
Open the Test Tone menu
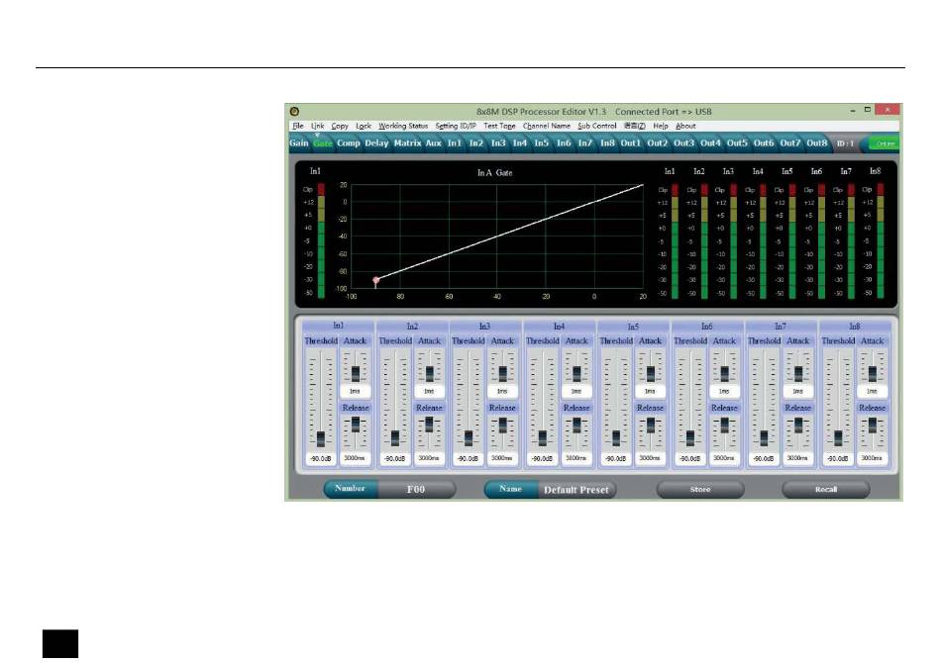point(499,126)
